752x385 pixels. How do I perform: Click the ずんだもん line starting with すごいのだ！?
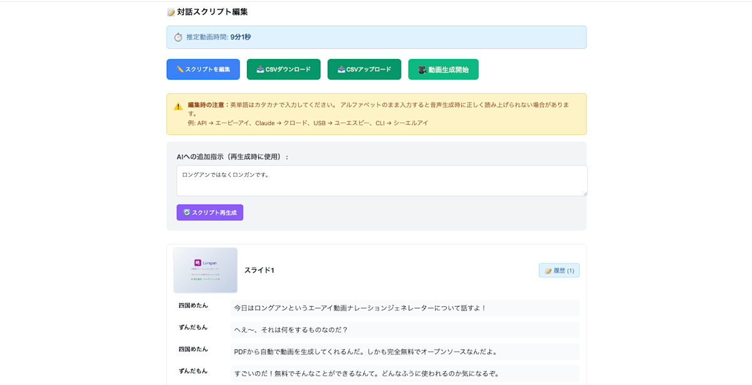coord(405,374)
